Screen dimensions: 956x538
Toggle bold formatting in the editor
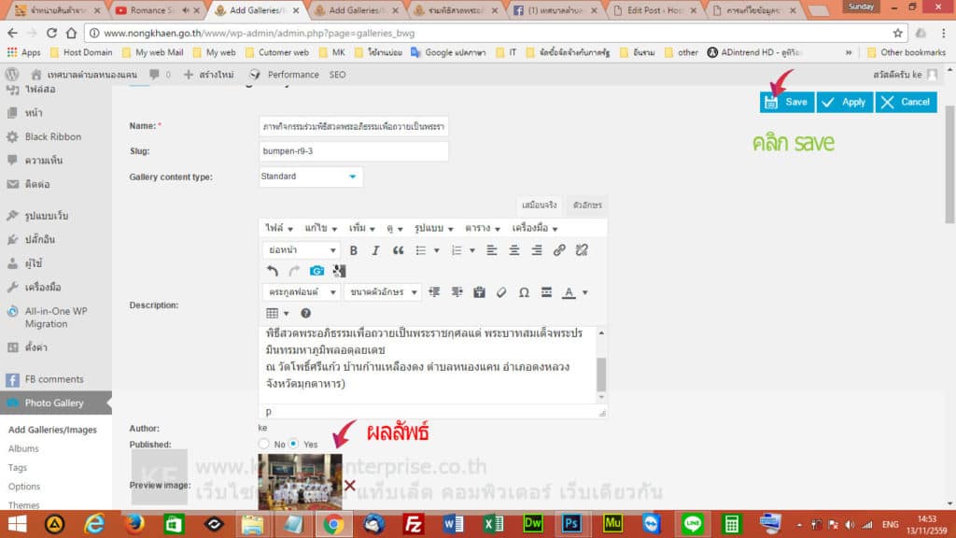click(355, 249)
